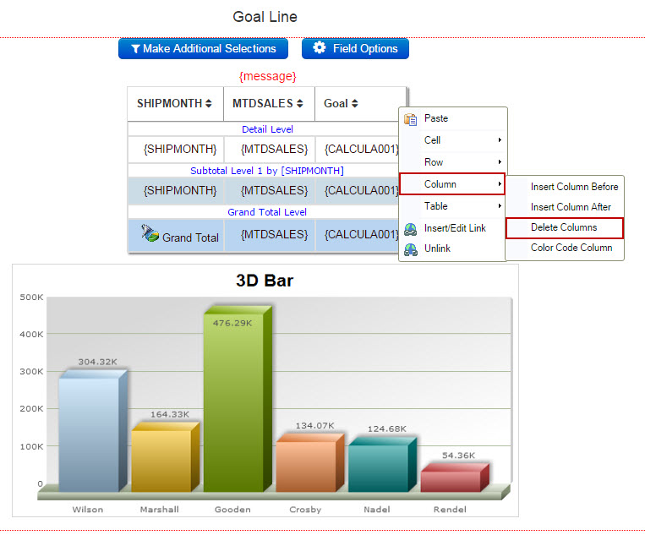Click the Unlink globe icon
Screen dimensions: 645x535
411,249
